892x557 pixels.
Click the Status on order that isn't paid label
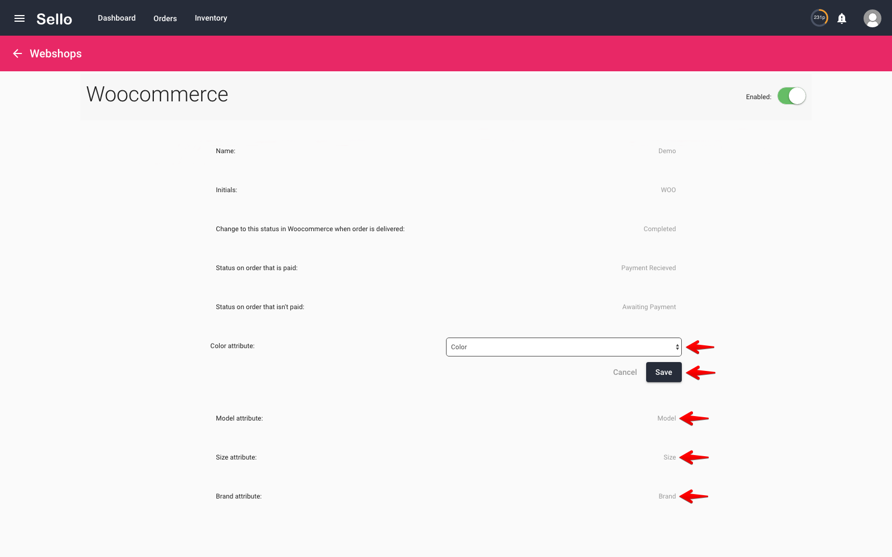point(260,307)
